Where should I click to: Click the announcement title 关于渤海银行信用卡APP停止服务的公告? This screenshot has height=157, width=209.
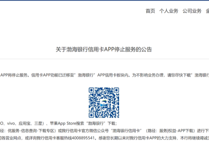pyautogui.click(x=104, y=49)
